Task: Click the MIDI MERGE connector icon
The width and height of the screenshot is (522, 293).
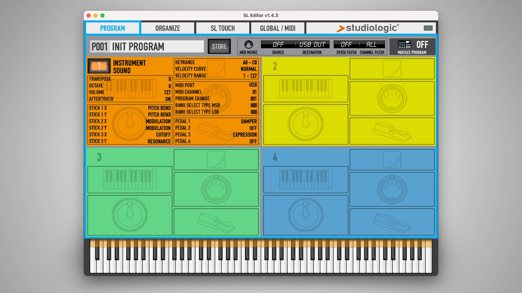Action: (x=249, y=44)
